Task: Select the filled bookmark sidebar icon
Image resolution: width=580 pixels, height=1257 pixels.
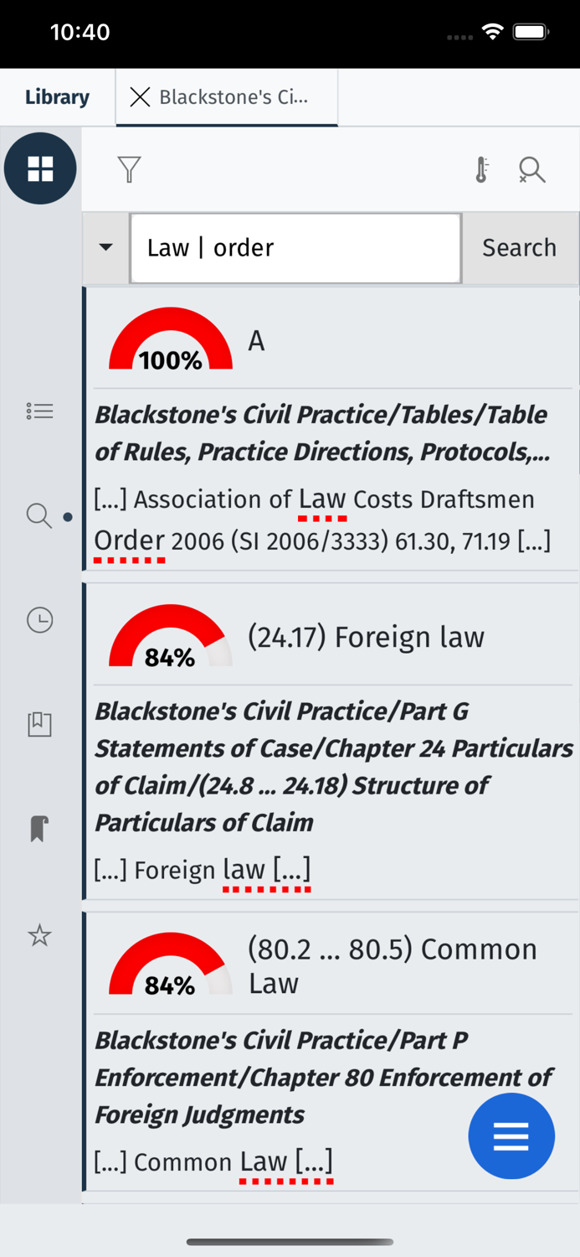Action: [37, 829]
